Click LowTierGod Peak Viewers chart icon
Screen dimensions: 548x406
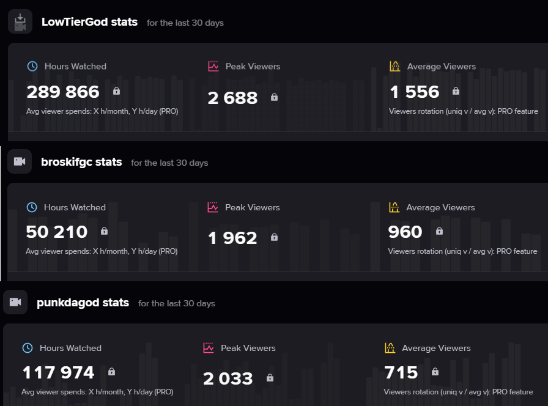[x=213, y=66]
